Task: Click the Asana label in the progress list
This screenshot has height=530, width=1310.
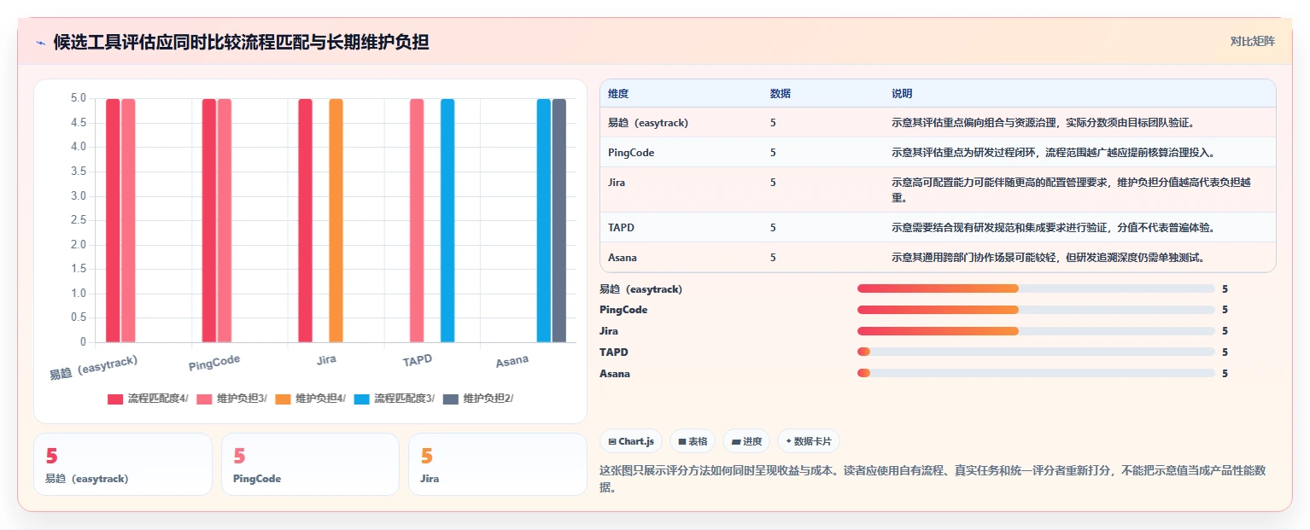Action: pos(615,373)
